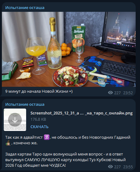Click the views eye icon on photo post
This screenshot has height=172, width=140.
(x=110, y=93)
